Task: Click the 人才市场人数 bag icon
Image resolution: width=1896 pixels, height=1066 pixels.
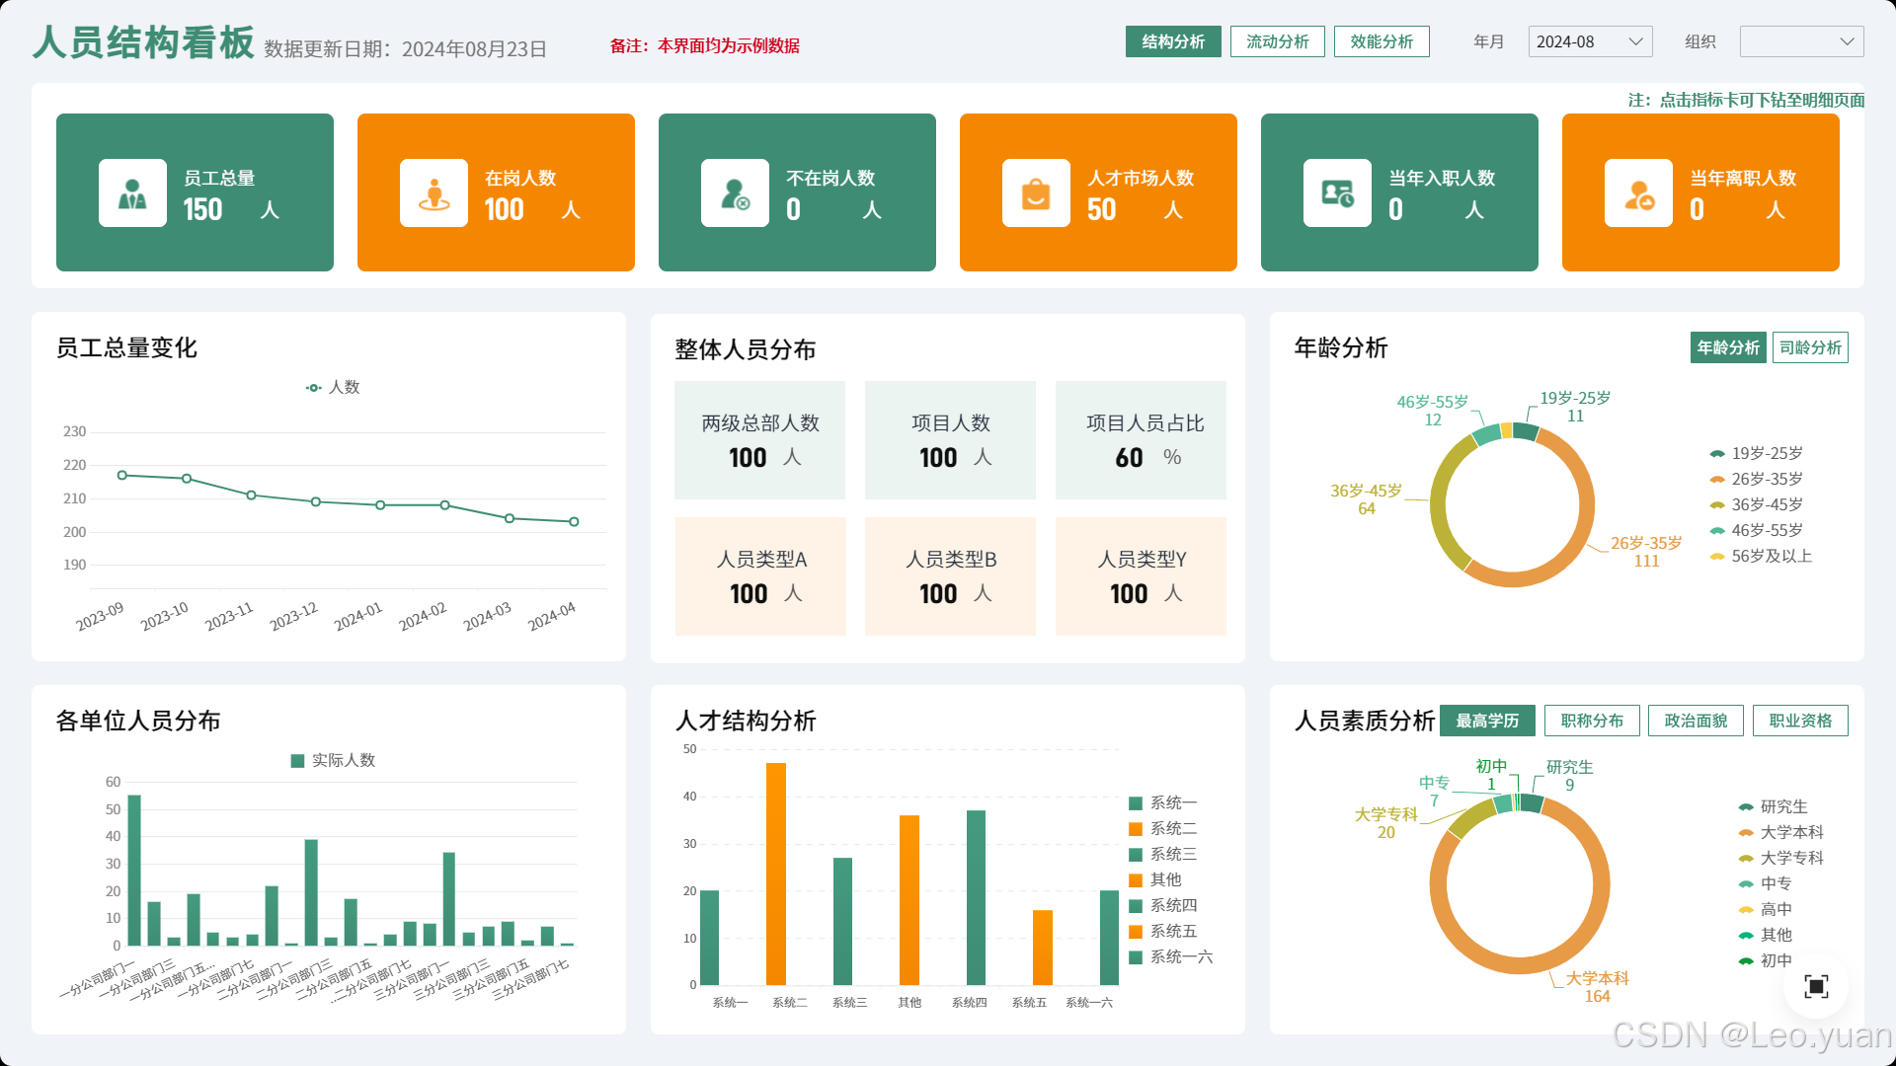Action: click(x=1036, y=193)
